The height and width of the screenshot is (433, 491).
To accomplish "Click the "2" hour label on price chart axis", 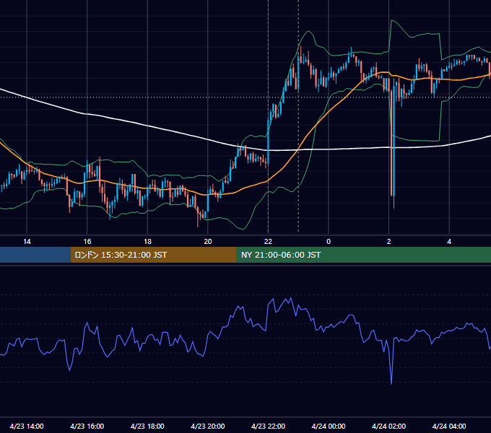I will point(389,242).
